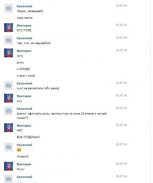
Task: Click the 02.07.14 date beside 'КТО ГОРЕ'
Action: coord(121,25)
